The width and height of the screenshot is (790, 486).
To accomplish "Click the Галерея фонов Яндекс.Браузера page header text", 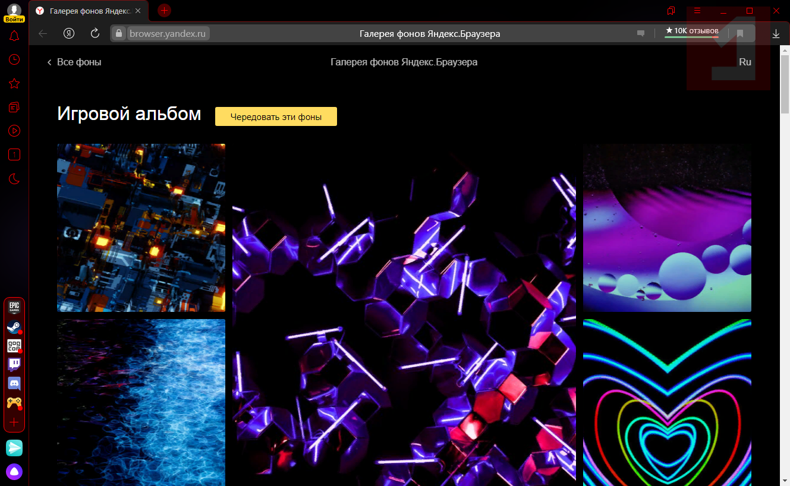I will point(404,62).
